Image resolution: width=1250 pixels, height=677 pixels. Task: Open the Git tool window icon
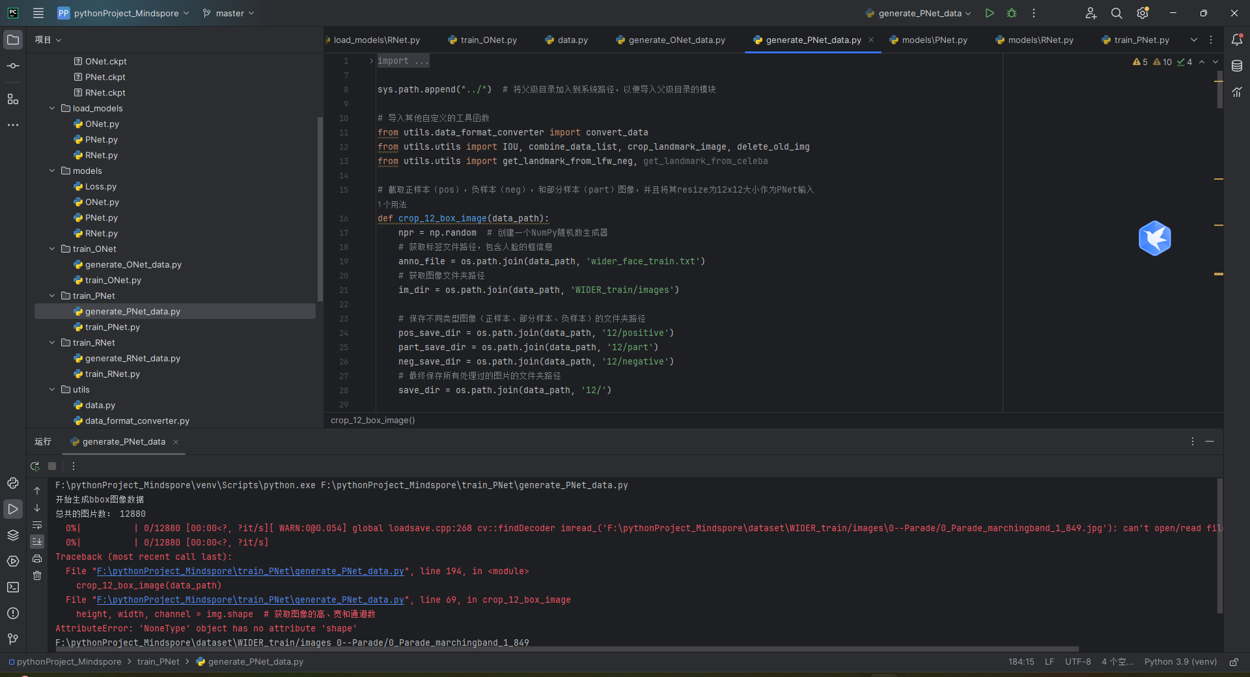[x=13, y=639]
